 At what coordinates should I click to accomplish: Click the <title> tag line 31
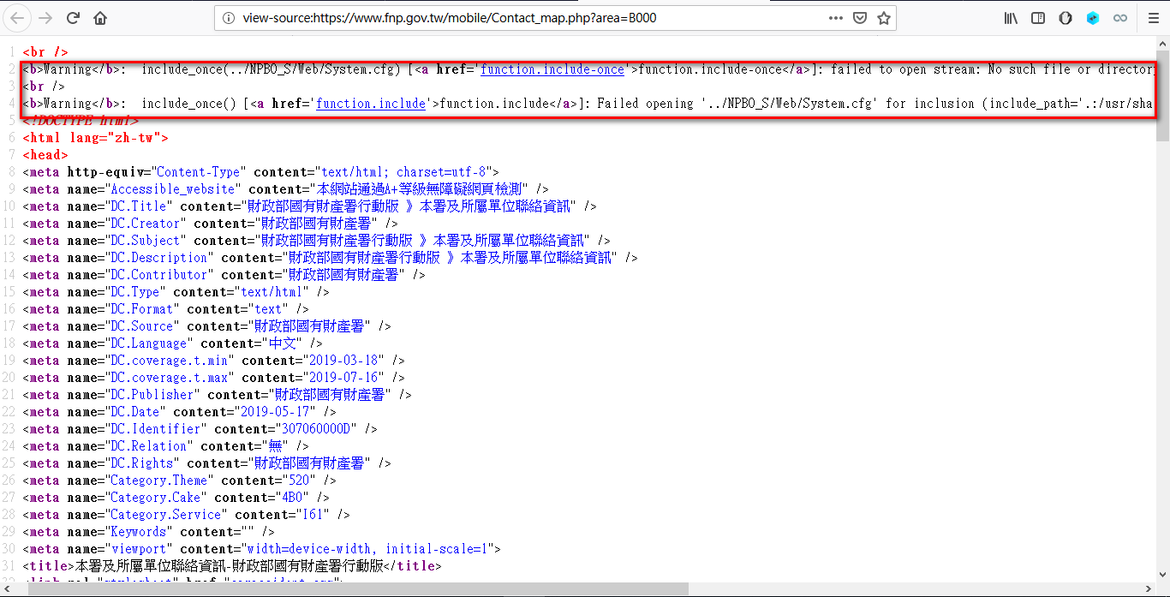tap(232, 566)
